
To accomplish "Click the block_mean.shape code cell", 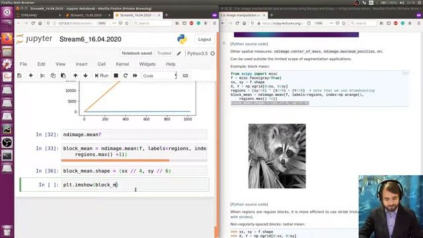I will (134, 171).
